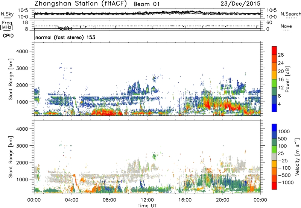Click the 'Zhongshan Station (fitACF)' title

tap(81, 4)
